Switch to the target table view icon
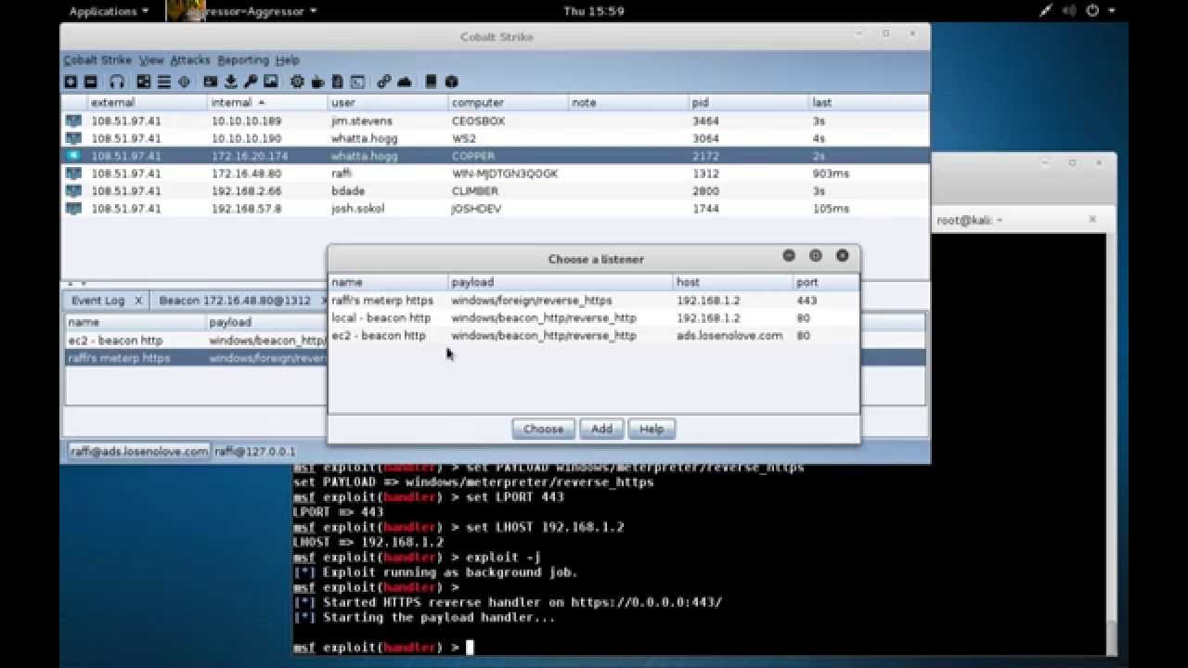The image size is (1188, 668). coord(184,82)
